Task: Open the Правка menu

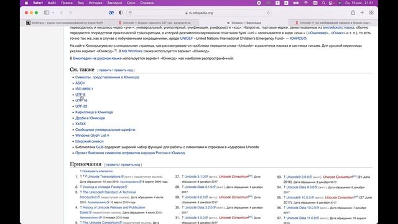Action: [67, 3]
